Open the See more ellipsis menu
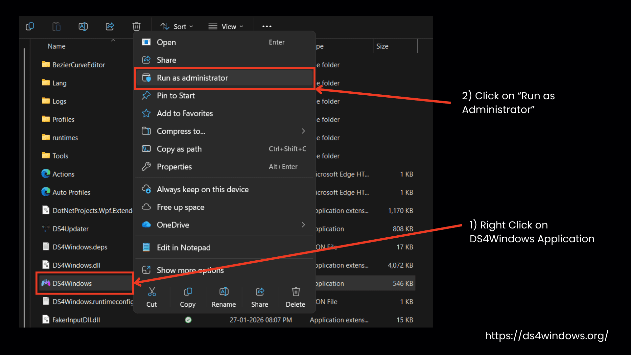Image resolution: width=631 pixels, height=355 pixels. pos(267,26)
